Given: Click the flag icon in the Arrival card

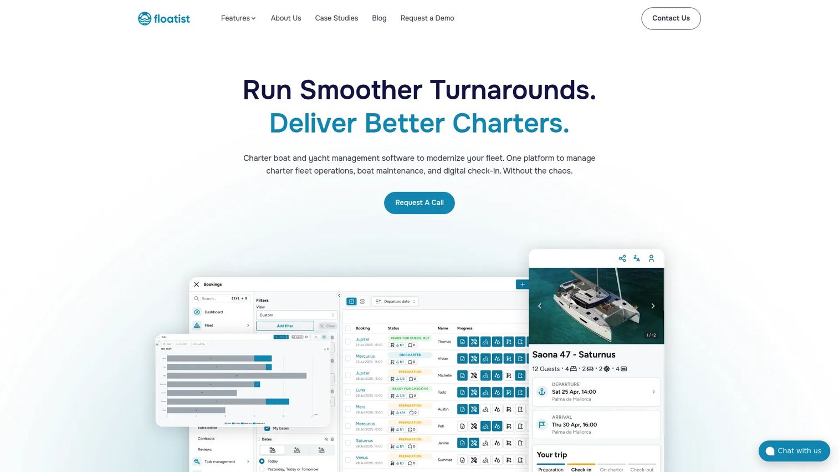Looking at the screenshot, I should tap(542, 424).
